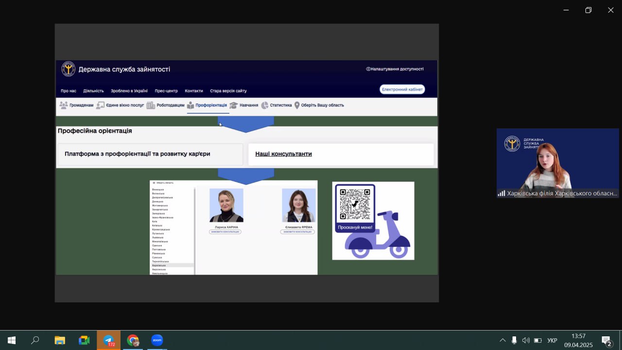This screenshot has height=350, width=622.
Task: Order consultation under Лариса Харіна
Action: [225, 232]
